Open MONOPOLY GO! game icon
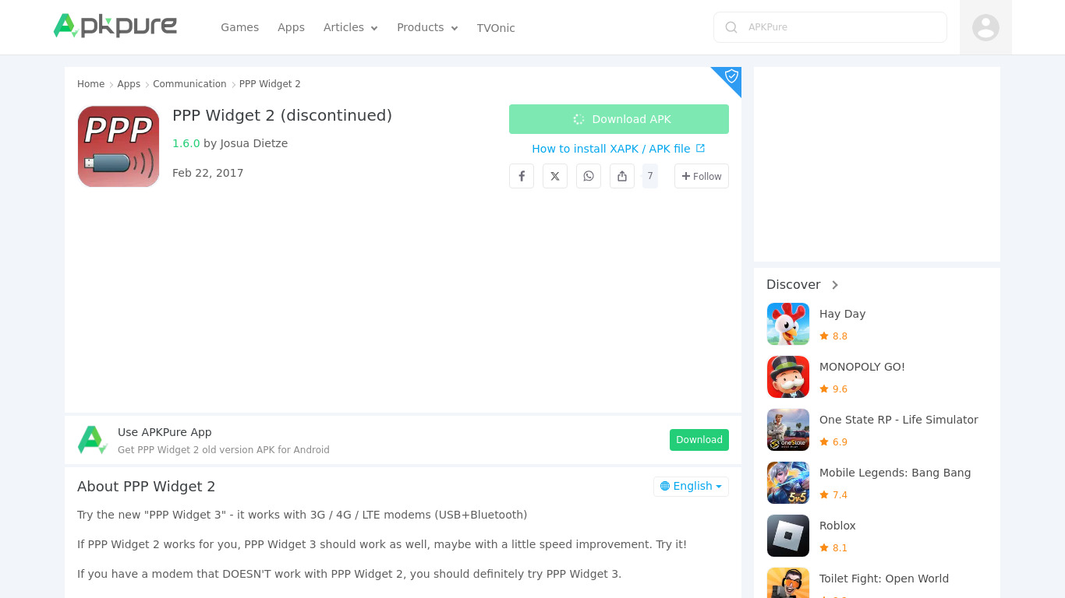This screenshot has height=598, width=1065. [x=788, y=377]
